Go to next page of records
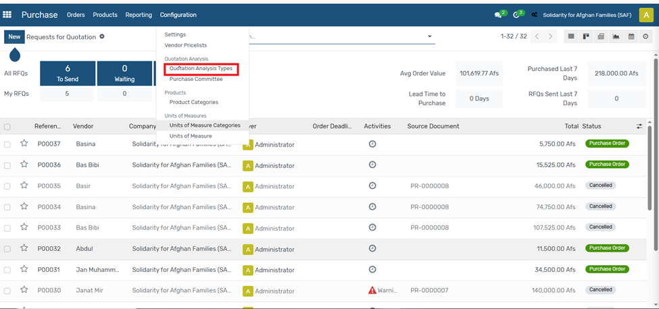The image size is (659, 309). click(x=551, y=36)
